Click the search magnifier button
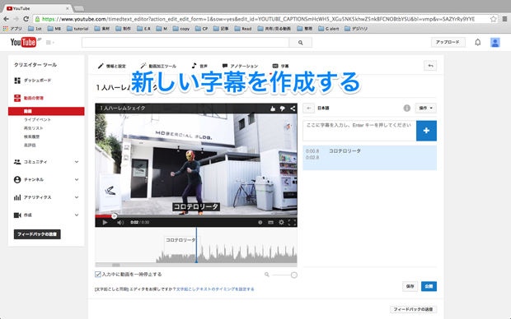The image size is (511, 319). coord(301,43)
